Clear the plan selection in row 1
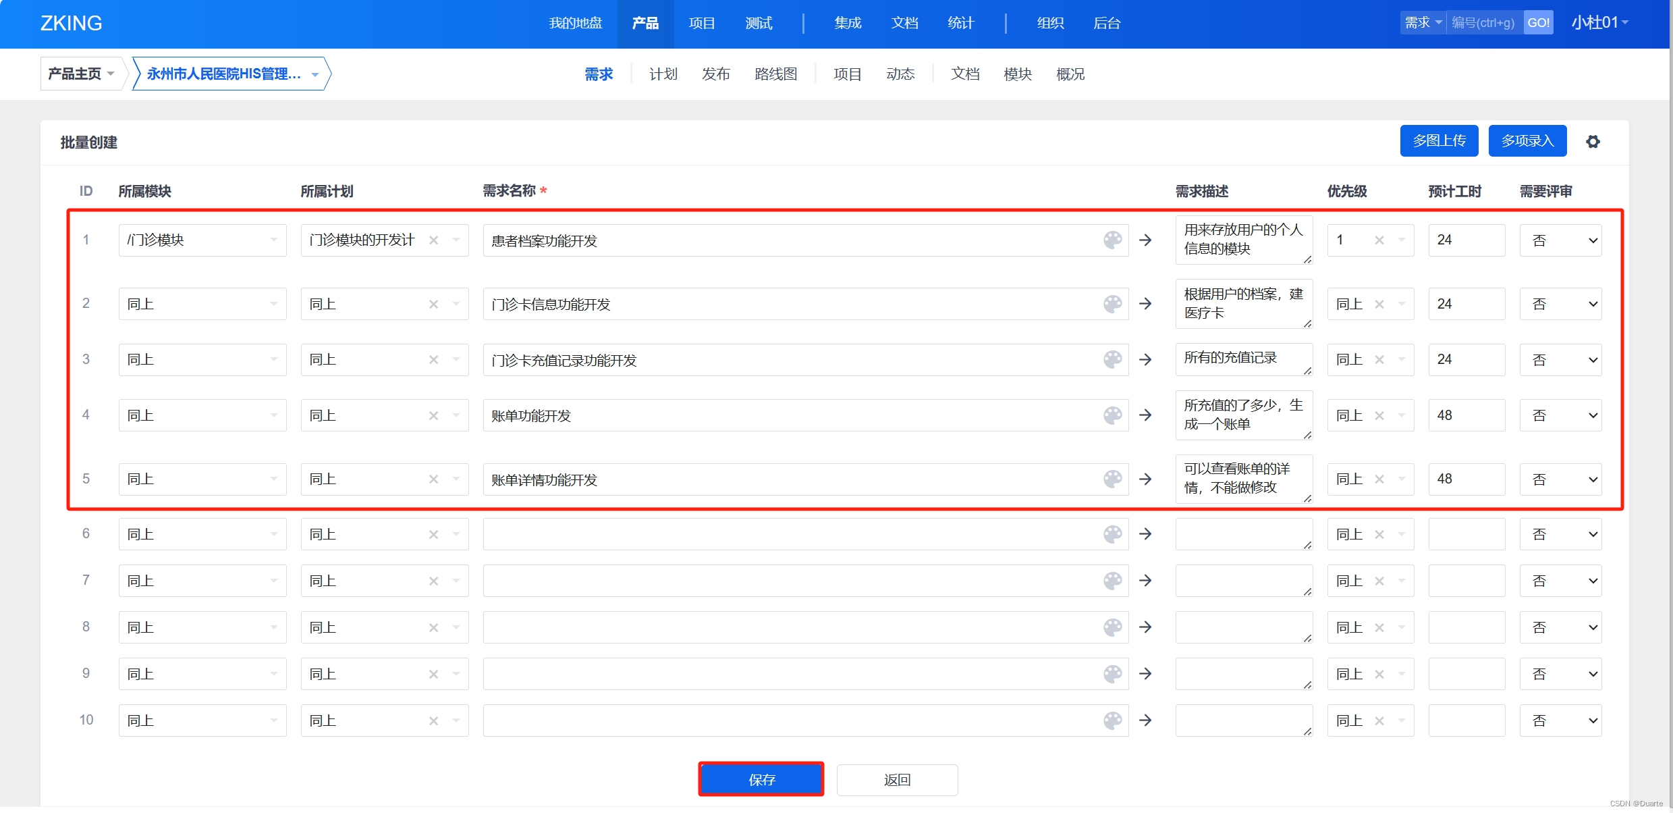This screenshot has height=813, width=1673. click(433, 240)
